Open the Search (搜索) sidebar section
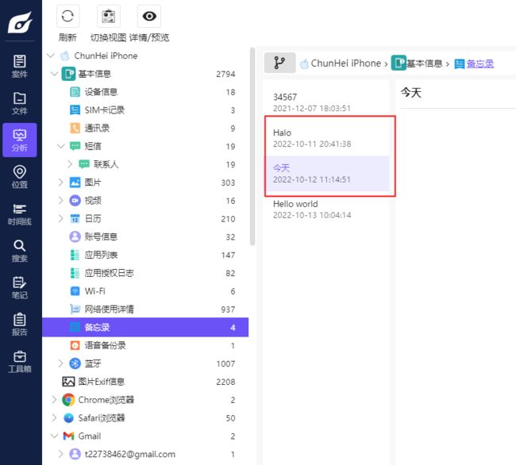 click(19, 251)
